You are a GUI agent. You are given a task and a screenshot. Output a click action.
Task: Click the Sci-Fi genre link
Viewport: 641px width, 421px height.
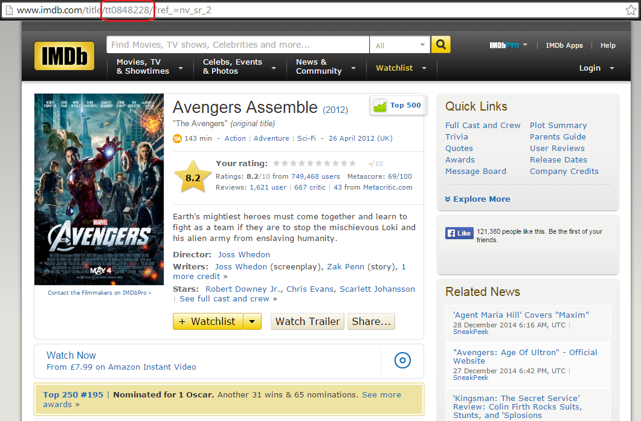pyautogui.click(x=306, y=138)
